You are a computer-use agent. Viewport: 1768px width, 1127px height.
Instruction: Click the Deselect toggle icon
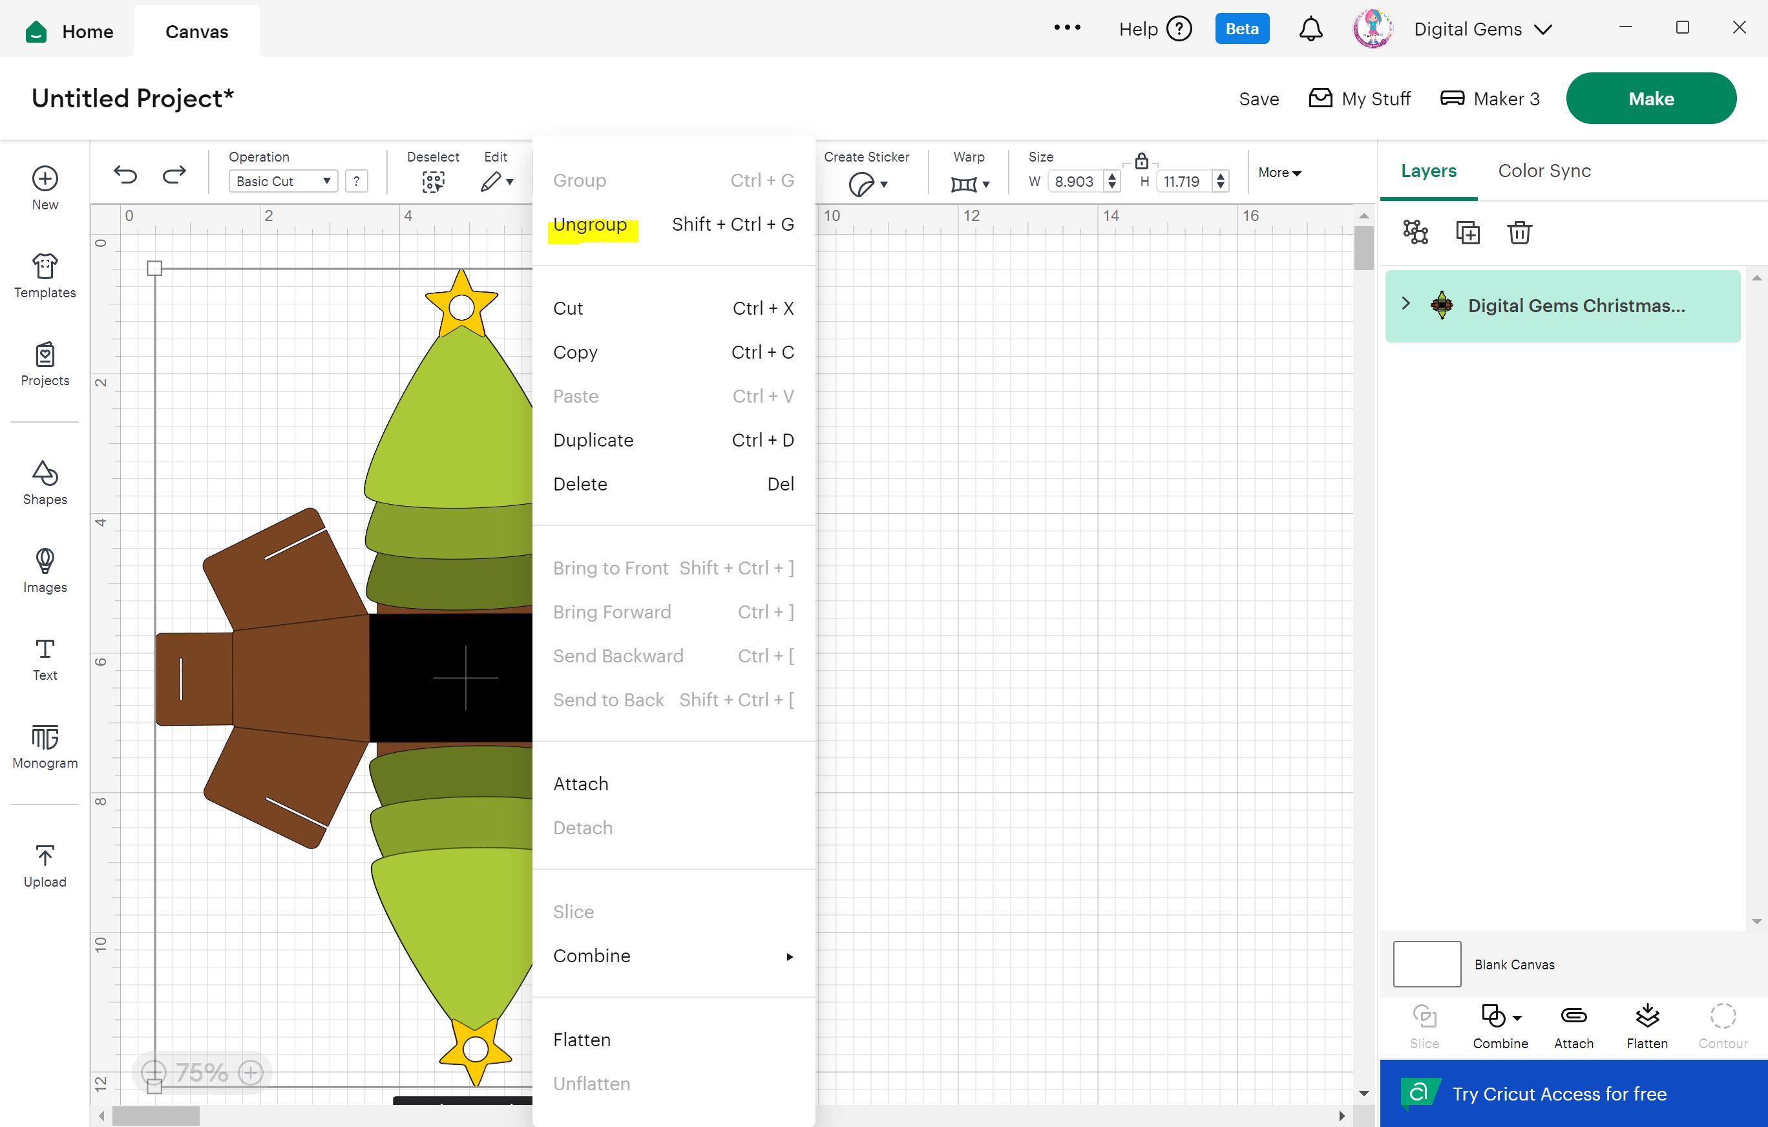click(433, 182)
